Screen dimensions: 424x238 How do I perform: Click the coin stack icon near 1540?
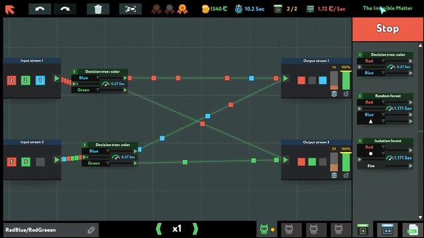click(x=205, y=9)
